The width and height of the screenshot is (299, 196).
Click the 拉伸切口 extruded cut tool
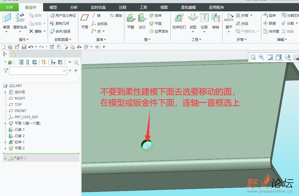[x=179, y=18]
